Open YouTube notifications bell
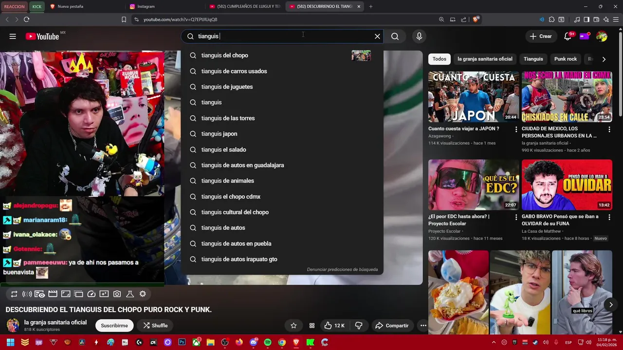Image resolution: width=623 pixels, height=350 pixels. [568, 36]
